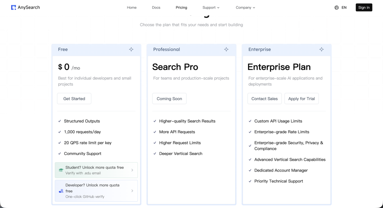Click checkmark beside Structured Outputs

(60, 121)
